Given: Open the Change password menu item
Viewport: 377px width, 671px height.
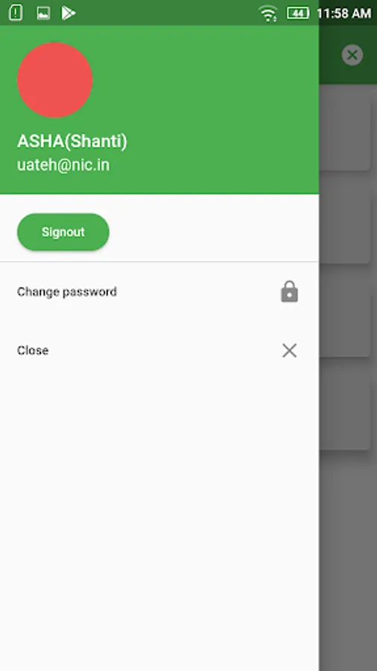Looking at the screenshot, I should tap(159, 292).
